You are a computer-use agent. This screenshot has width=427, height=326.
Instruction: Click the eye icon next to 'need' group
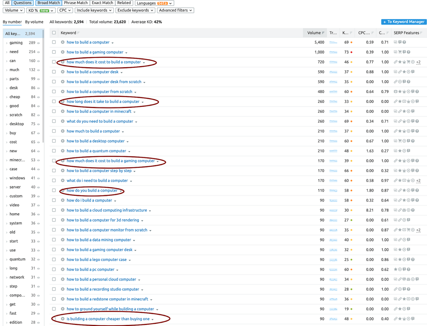pos(38,52)
